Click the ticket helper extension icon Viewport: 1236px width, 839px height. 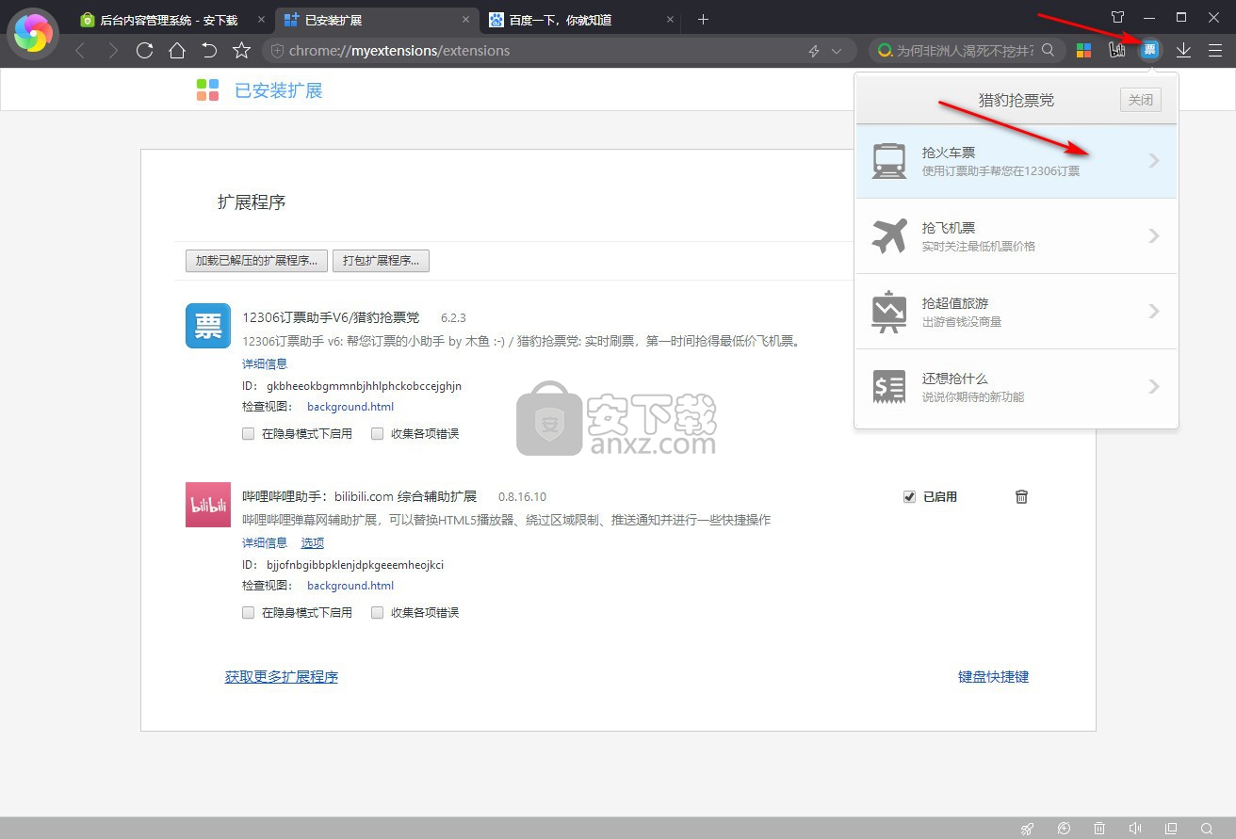click(x=1149, y=50)
